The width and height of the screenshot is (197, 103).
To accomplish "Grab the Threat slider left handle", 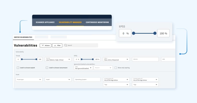I will coord(22,59).
